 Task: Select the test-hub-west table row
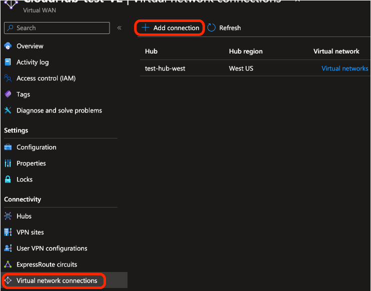click(x=165, y=68)
